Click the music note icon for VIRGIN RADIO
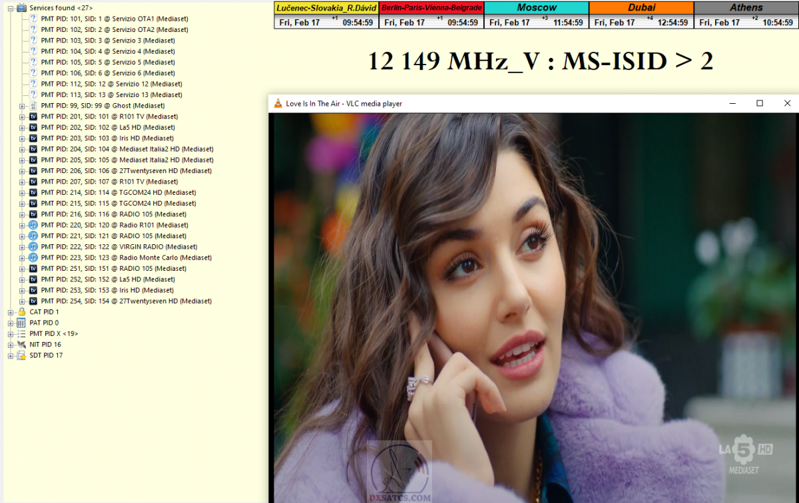The image size is (799, 503). [33, 247]
